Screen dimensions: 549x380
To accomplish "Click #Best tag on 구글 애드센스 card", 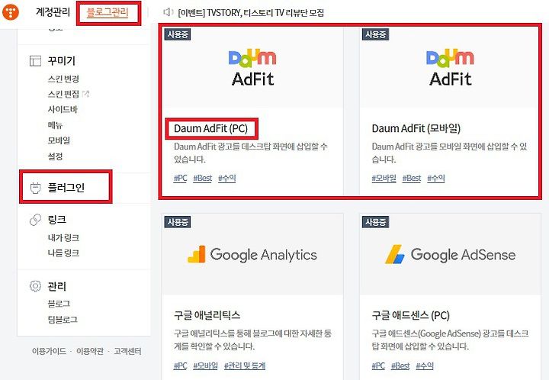I will tap(400, 366).
